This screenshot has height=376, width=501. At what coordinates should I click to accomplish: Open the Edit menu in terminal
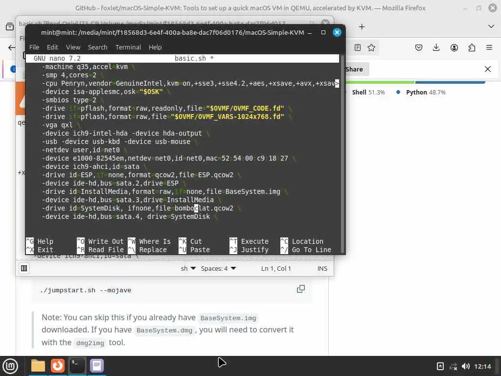[x=52, y=47]
